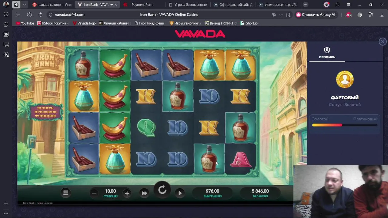Toggle the turbo fast-forward spin mode
Image resolution: width=388 pixels, height=218 pixels.
[144, 193]
